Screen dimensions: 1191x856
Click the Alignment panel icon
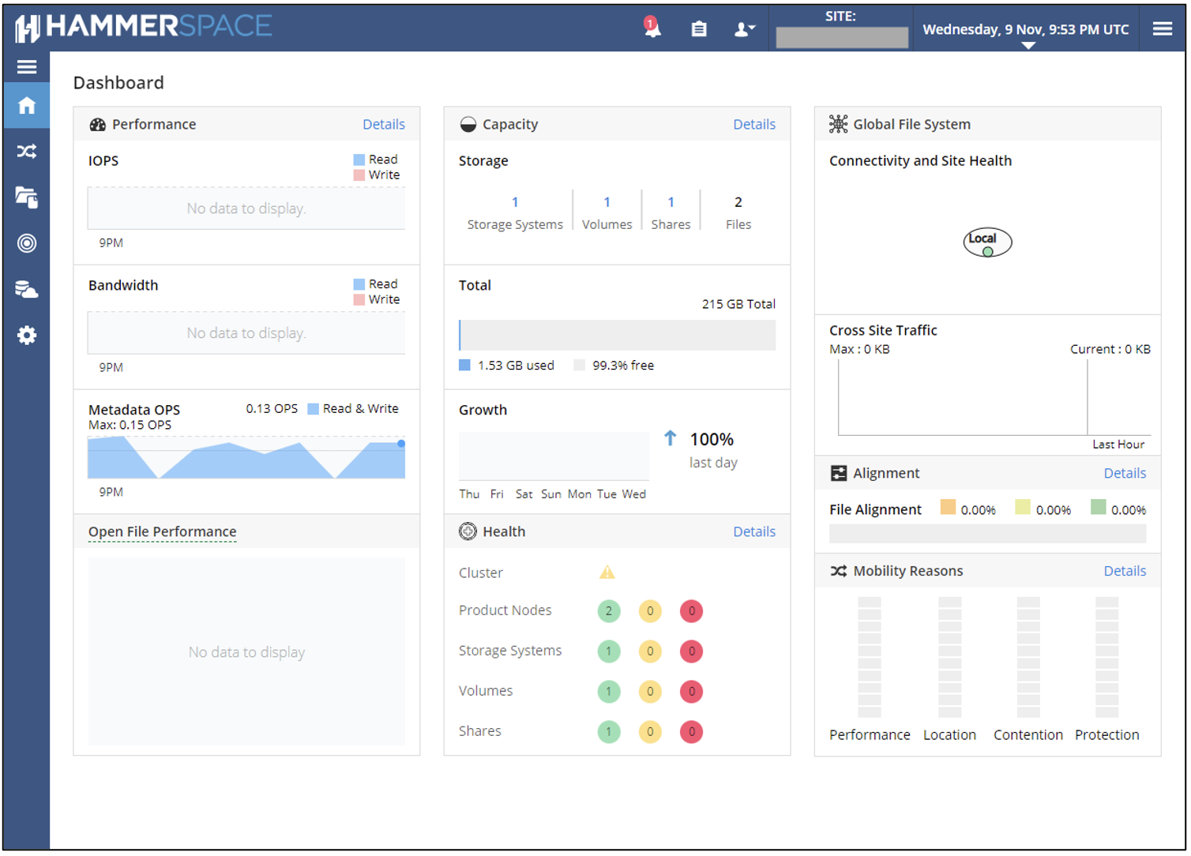839,473
